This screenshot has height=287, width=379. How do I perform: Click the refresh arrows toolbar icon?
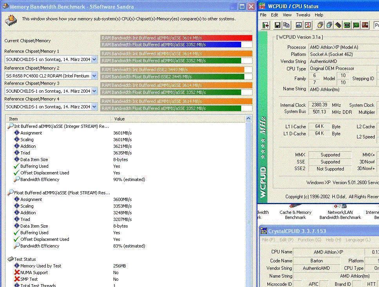[x=308, y=25]
